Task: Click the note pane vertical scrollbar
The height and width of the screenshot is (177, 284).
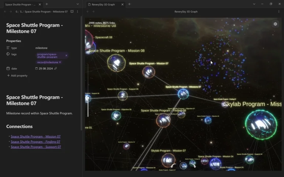Action: click(x=81, y=73)
